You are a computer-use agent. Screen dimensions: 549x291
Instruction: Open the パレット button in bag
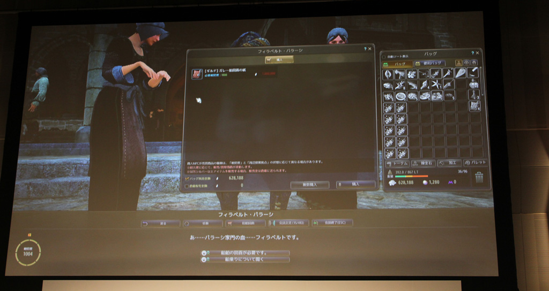(x=476, y=163)
